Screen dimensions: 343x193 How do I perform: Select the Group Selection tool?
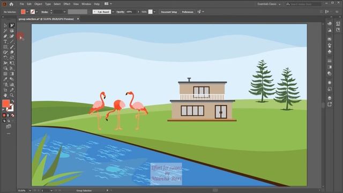coord(12,25)
